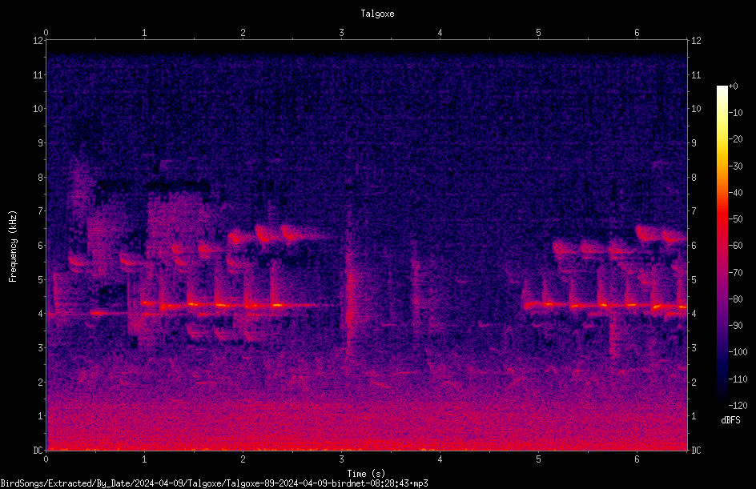The width and height of the screenshot is (756, 489).
Task: Click the Frequency (kHz) axis label
Action: coord(13,247)
